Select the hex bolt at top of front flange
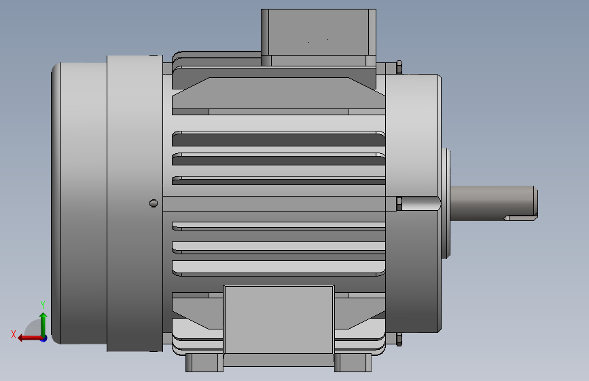589x381 pixels. 399,68
